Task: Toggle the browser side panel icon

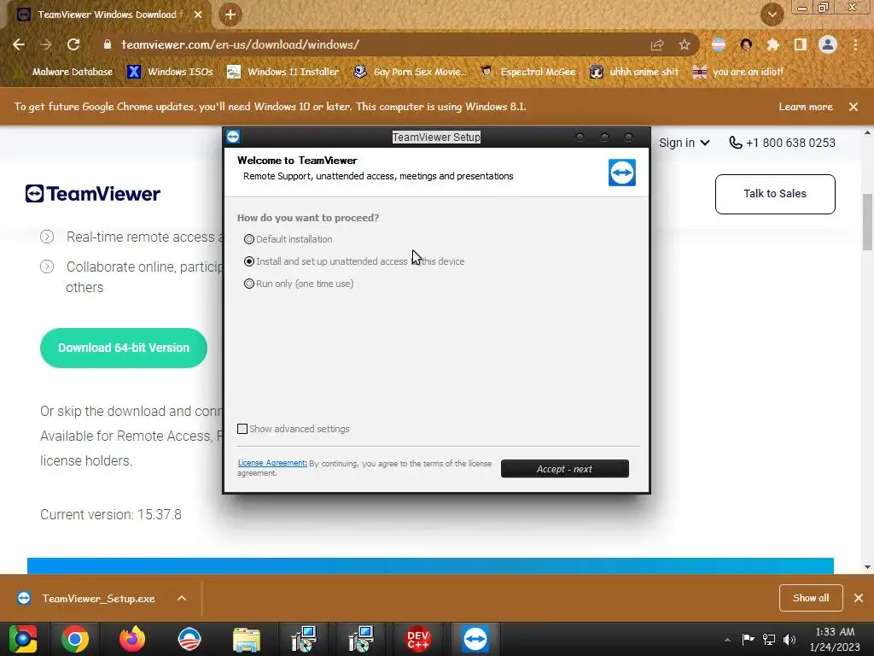Action: point(801,44)
